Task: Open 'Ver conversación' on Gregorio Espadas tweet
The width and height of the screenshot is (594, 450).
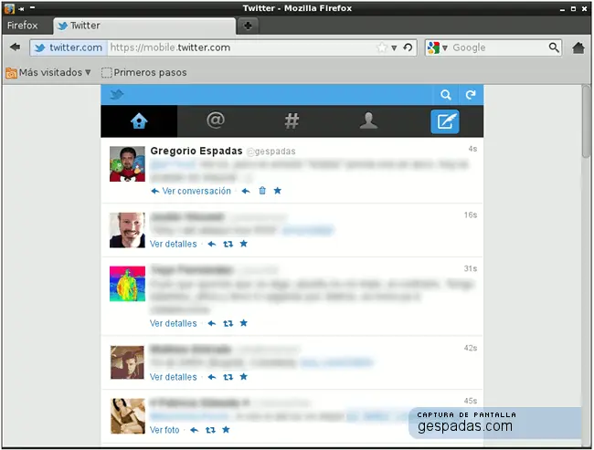Action: click(191, 191)
